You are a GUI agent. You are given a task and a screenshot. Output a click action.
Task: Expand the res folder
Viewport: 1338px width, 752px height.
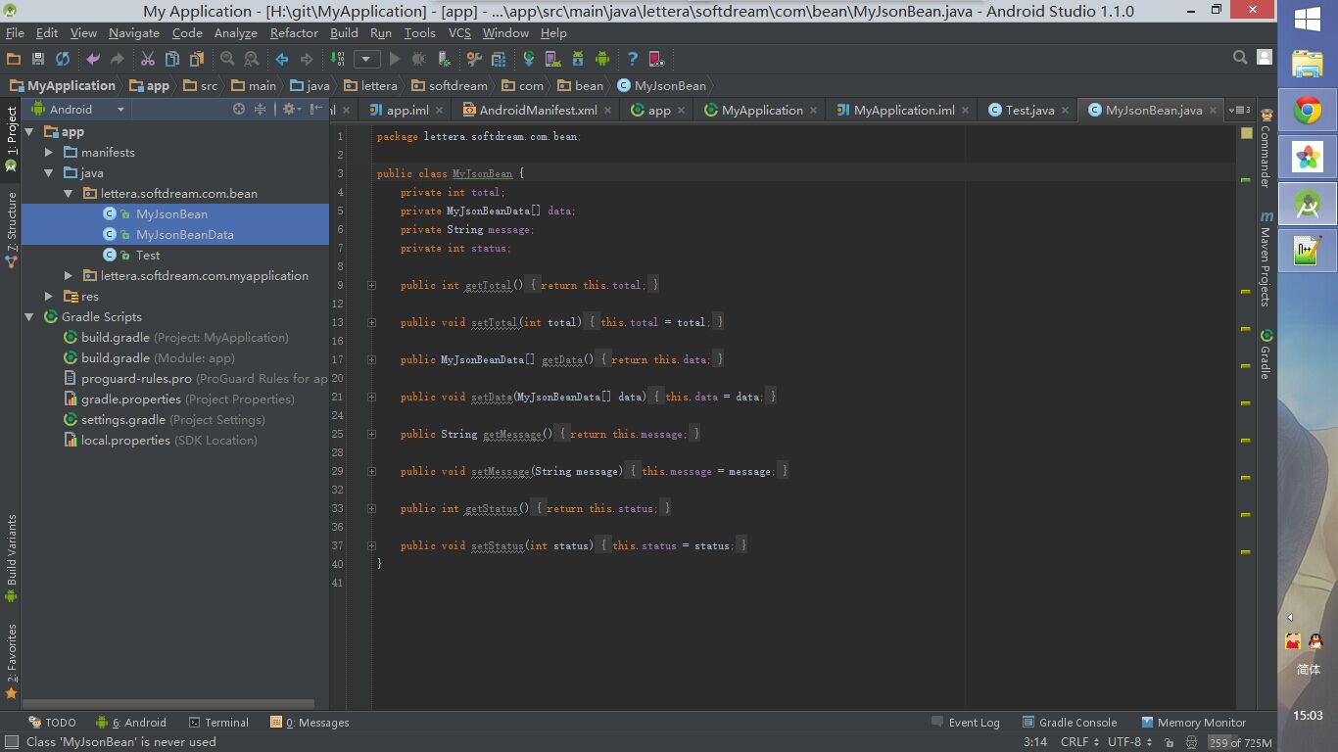click(49, 296)
